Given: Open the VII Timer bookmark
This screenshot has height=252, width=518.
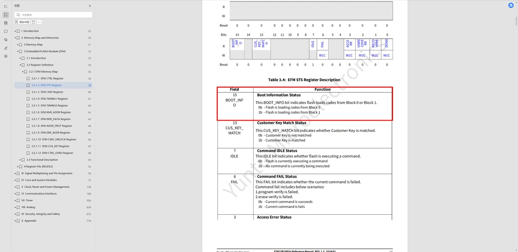Looking at the screenshot, I should point(27,200).
